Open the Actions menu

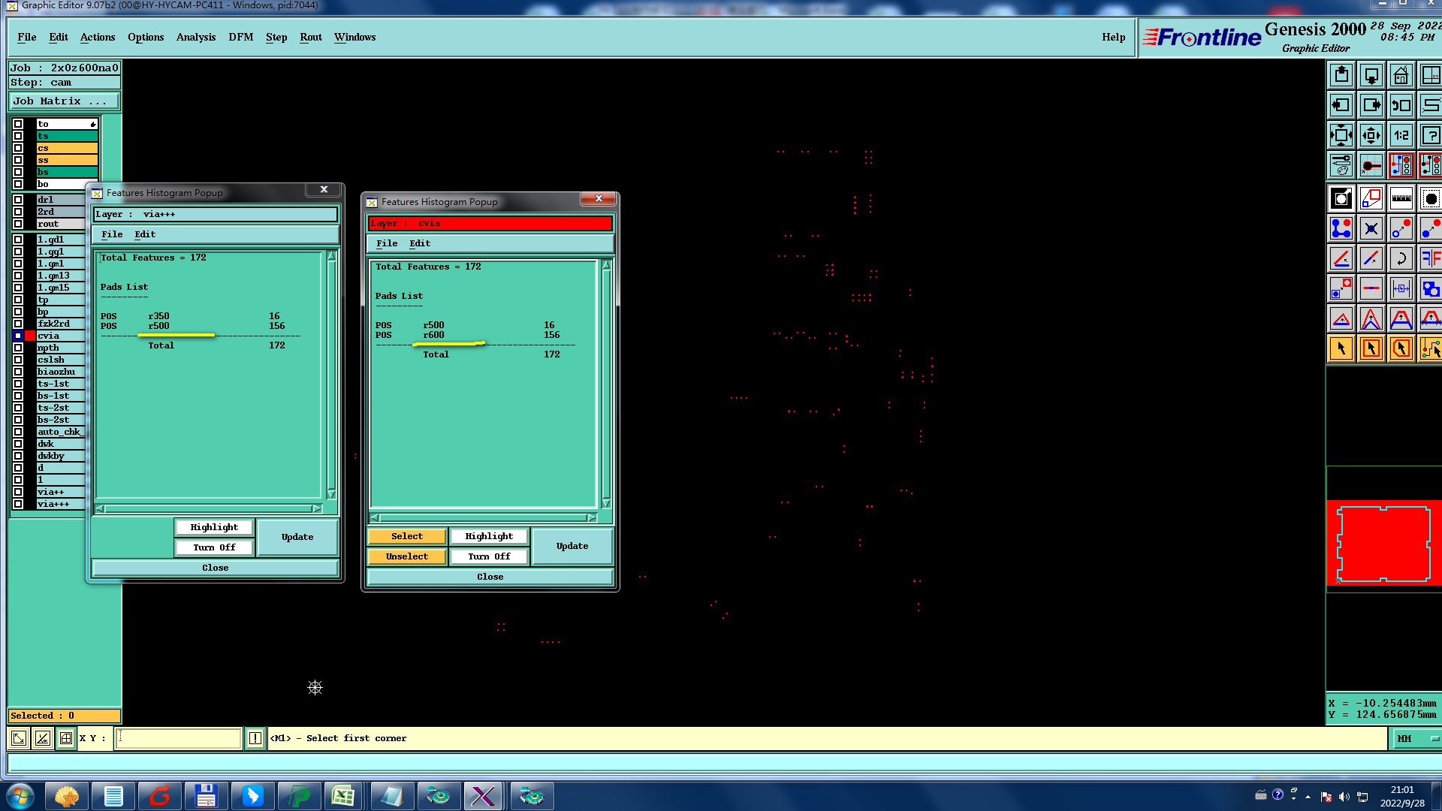click(x=98, y=37)
